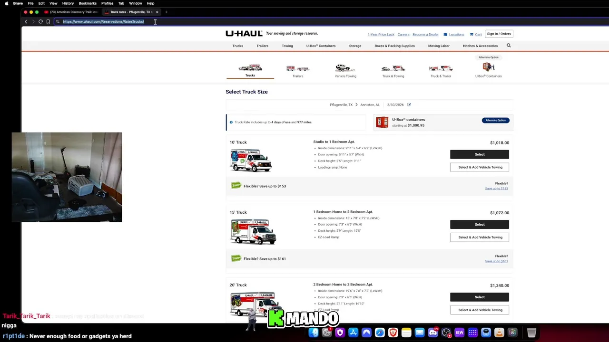Image resolution: width=609 pixels, height=342 pixels.
Task: Follow the 1-Year Price Lock link
Action: click(x=381, y=35)
